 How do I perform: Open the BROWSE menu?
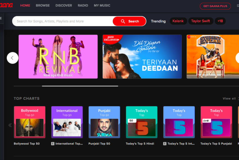43,6
